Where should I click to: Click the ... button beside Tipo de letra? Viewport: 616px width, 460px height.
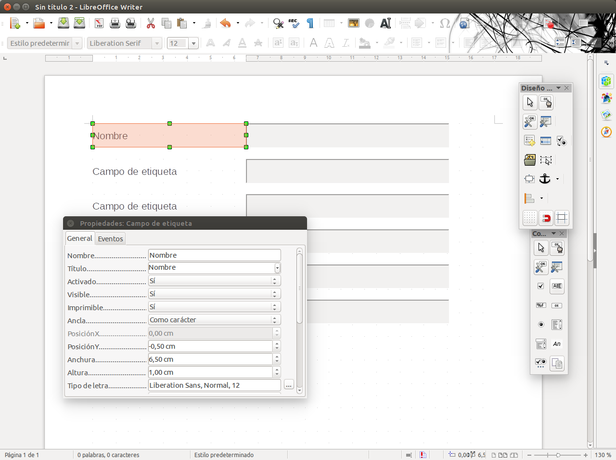(288, 385)
